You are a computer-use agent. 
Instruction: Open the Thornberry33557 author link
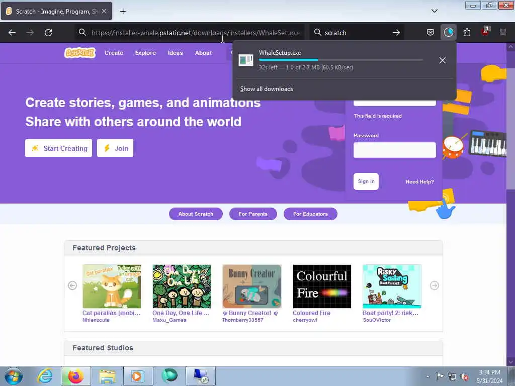tap(243, 320)
